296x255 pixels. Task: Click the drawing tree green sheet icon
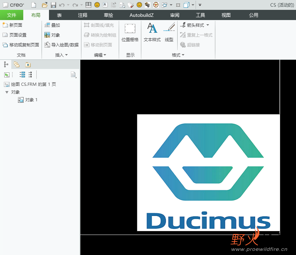7,75
